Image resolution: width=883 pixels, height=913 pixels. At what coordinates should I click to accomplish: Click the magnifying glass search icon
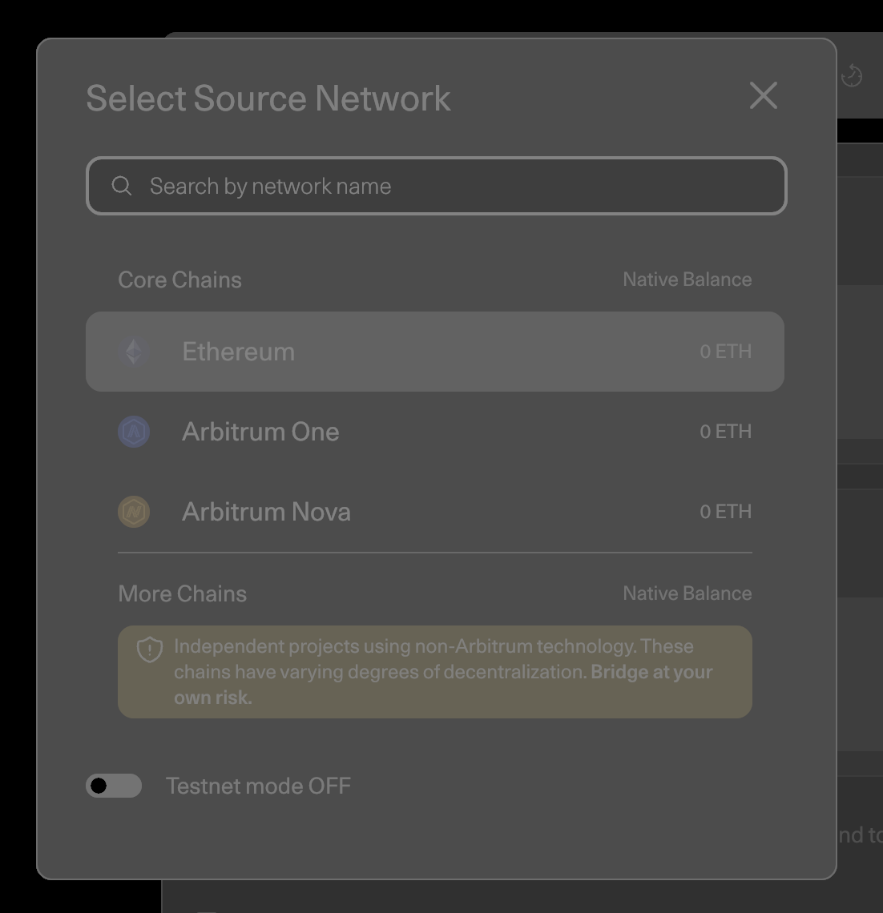(x=122, y=185)
